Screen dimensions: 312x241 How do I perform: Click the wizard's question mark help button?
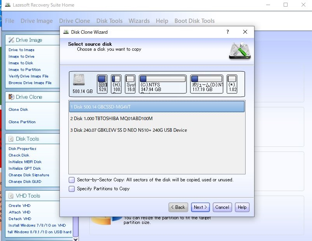pyautogui.click(x=228, y=32)
